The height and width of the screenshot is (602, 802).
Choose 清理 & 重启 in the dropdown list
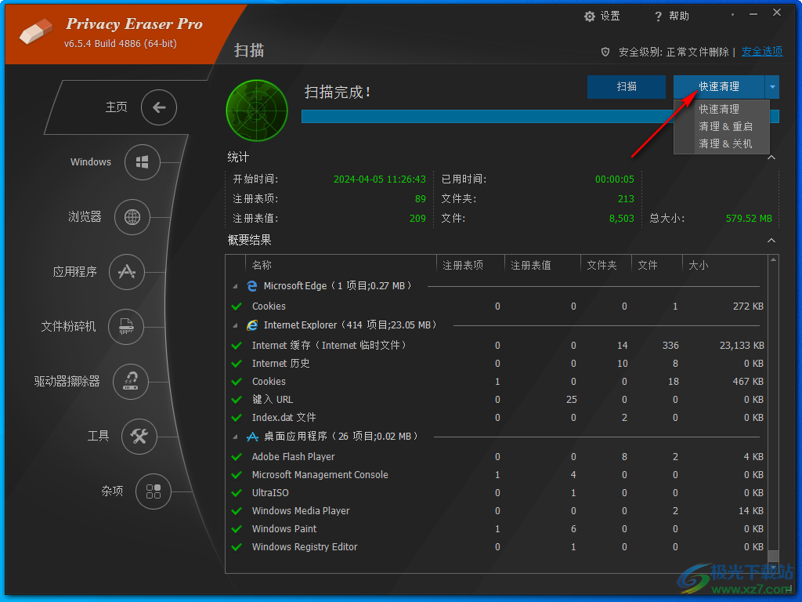[721, 126]
